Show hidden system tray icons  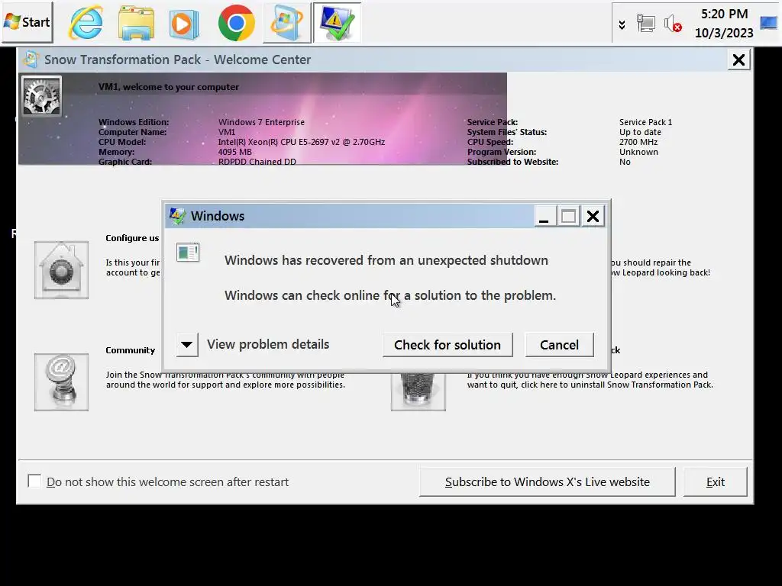pos(622,25)
